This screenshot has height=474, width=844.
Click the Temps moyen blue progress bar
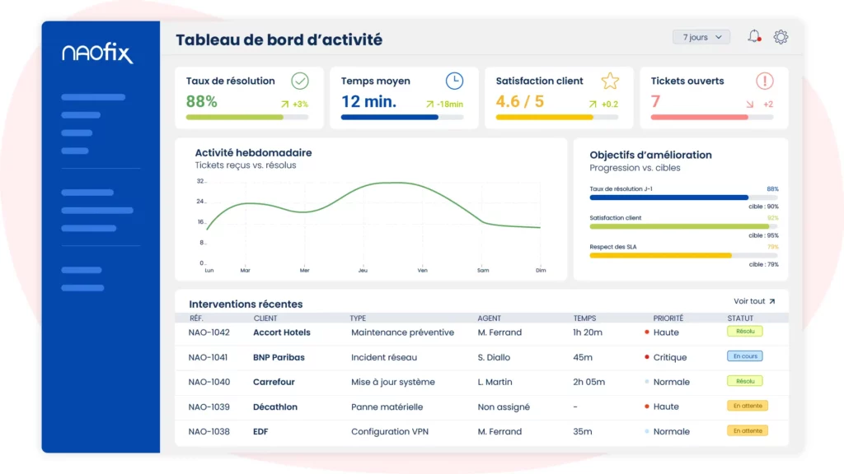(402, 117)
